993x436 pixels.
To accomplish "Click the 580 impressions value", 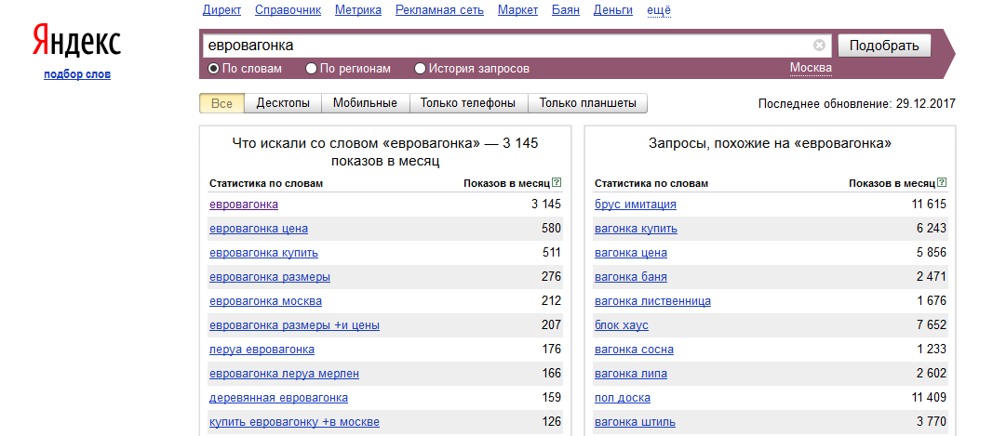I will point(551,229).
